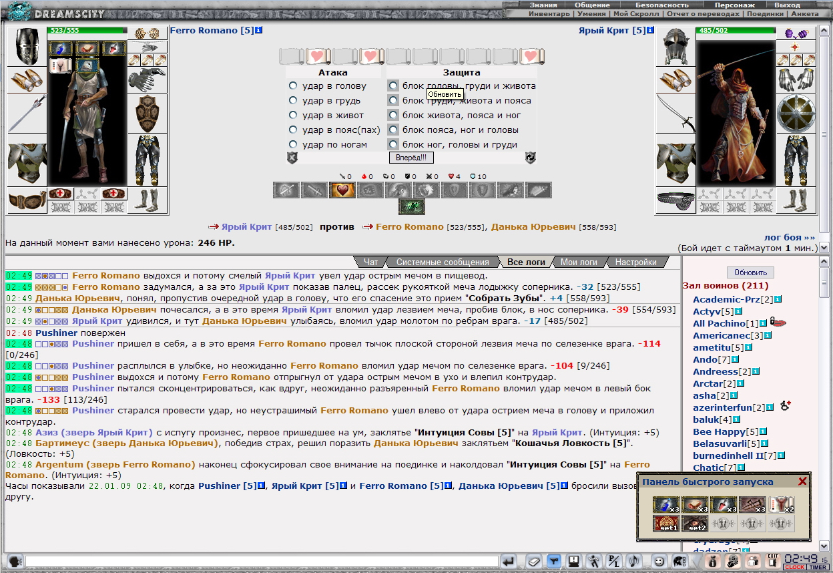The height and width of the screenshot is (573, 833).
Task: Select attack 'удар в голову'
Action: click(293, 86)
